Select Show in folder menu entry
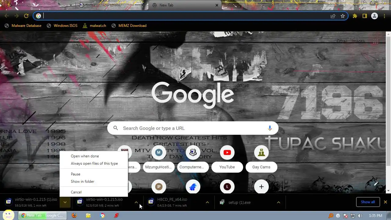The height and width of the screenshot is (220, 391). pyautogui.click(x=94, y=182)
